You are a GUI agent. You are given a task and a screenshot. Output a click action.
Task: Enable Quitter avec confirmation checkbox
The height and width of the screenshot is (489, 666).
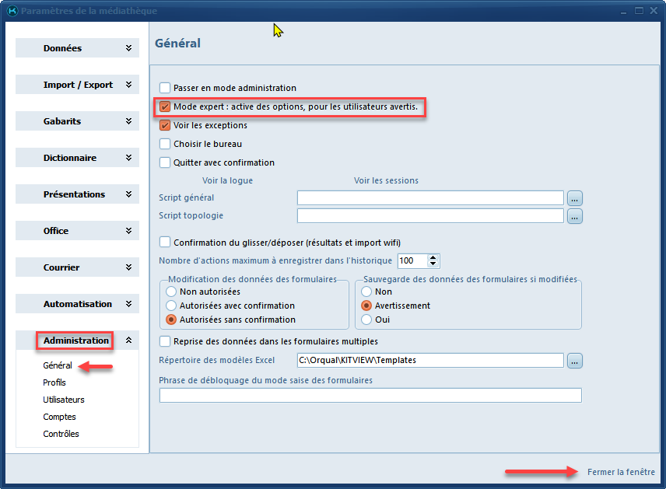pyautogui.click(x=165, y=162)
